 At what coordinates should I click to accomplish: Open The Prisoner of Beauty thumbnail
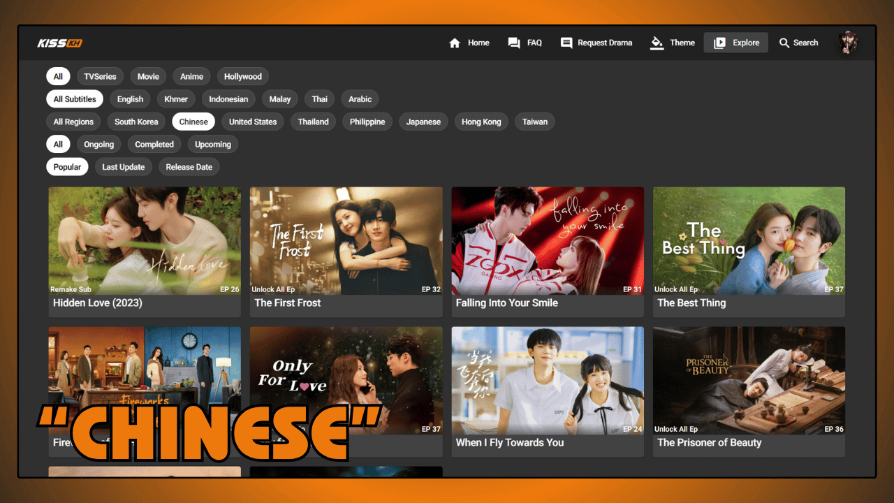[749, 380]
